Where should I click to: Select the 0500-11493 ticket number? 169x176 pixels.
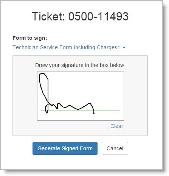coord(98,16)
